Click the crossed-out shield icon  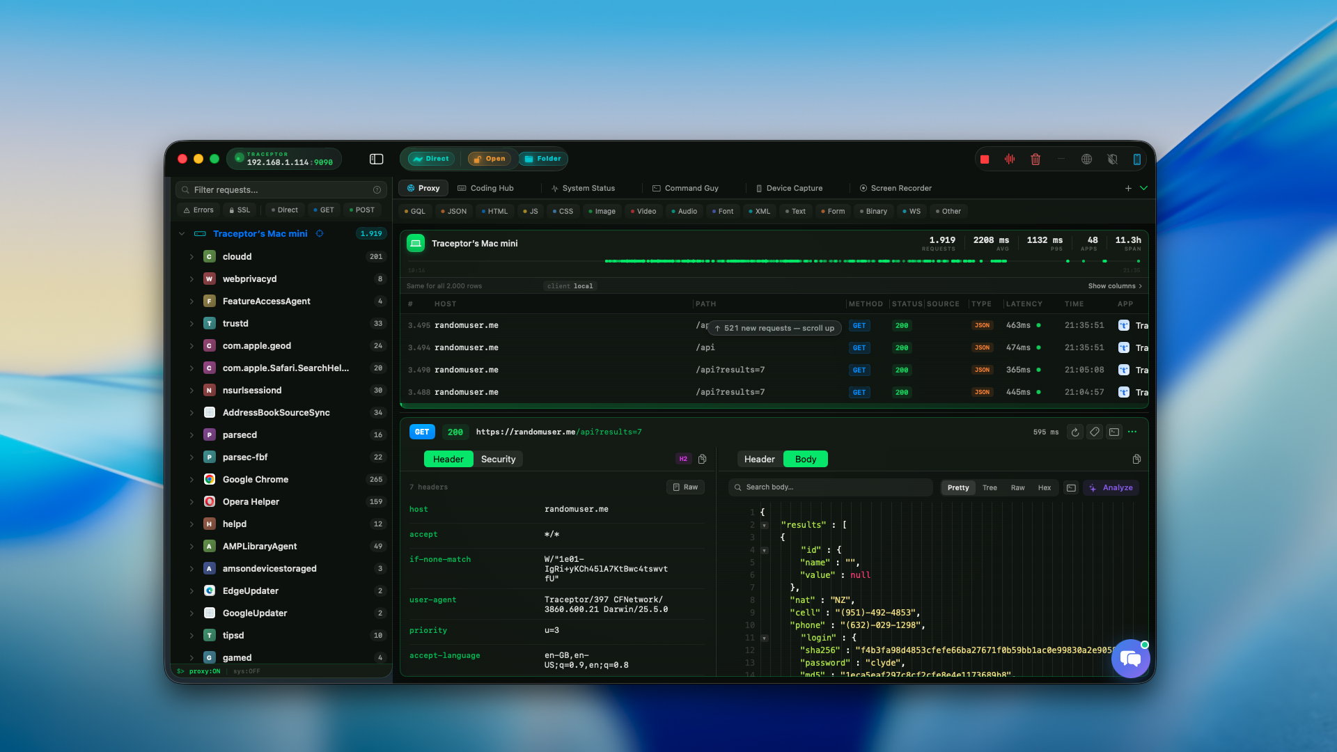[1112, 159]
